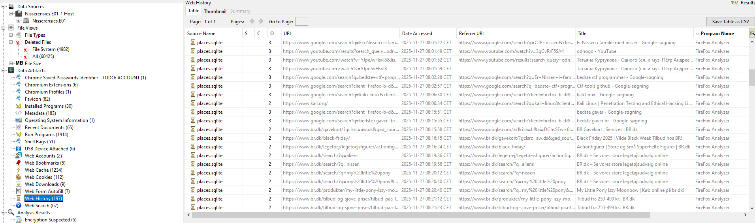Screen dimensions: 755x223
Task: Click the next page arrow icon
Action: [x=261, y=21]
